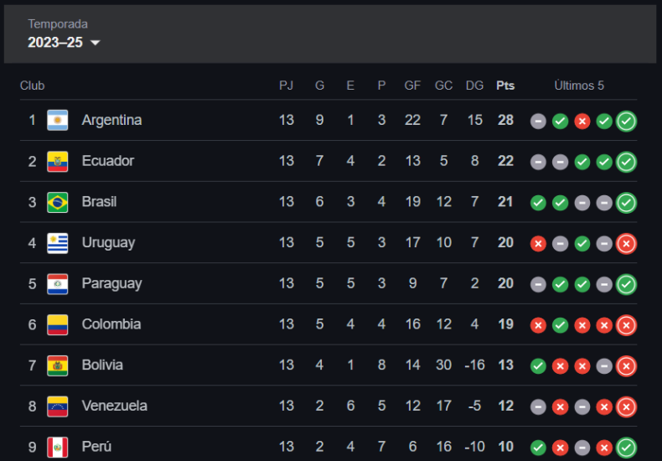Click Argentina's latest match win indicator
662x461 pixels.
[x=626, y=121]
